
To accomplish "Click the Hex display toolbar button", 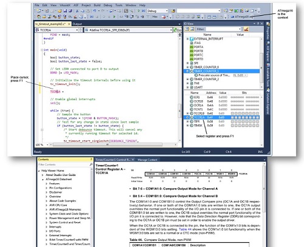I will click(154, 16).
